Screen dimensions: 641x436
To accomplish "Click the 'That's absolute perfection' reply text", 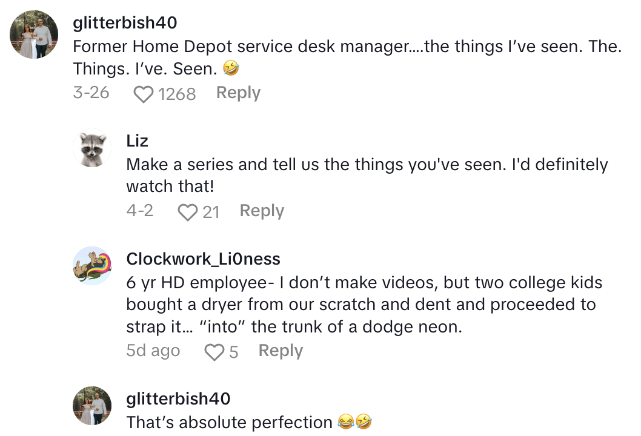I will coord(229,422).
